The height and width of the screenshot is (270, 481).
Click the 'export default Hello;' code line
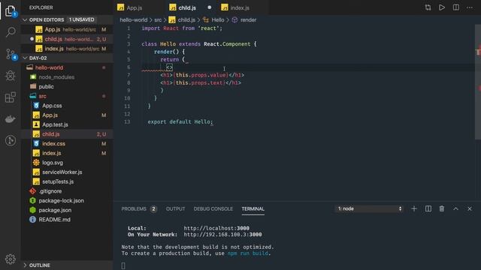pos(180,121)
